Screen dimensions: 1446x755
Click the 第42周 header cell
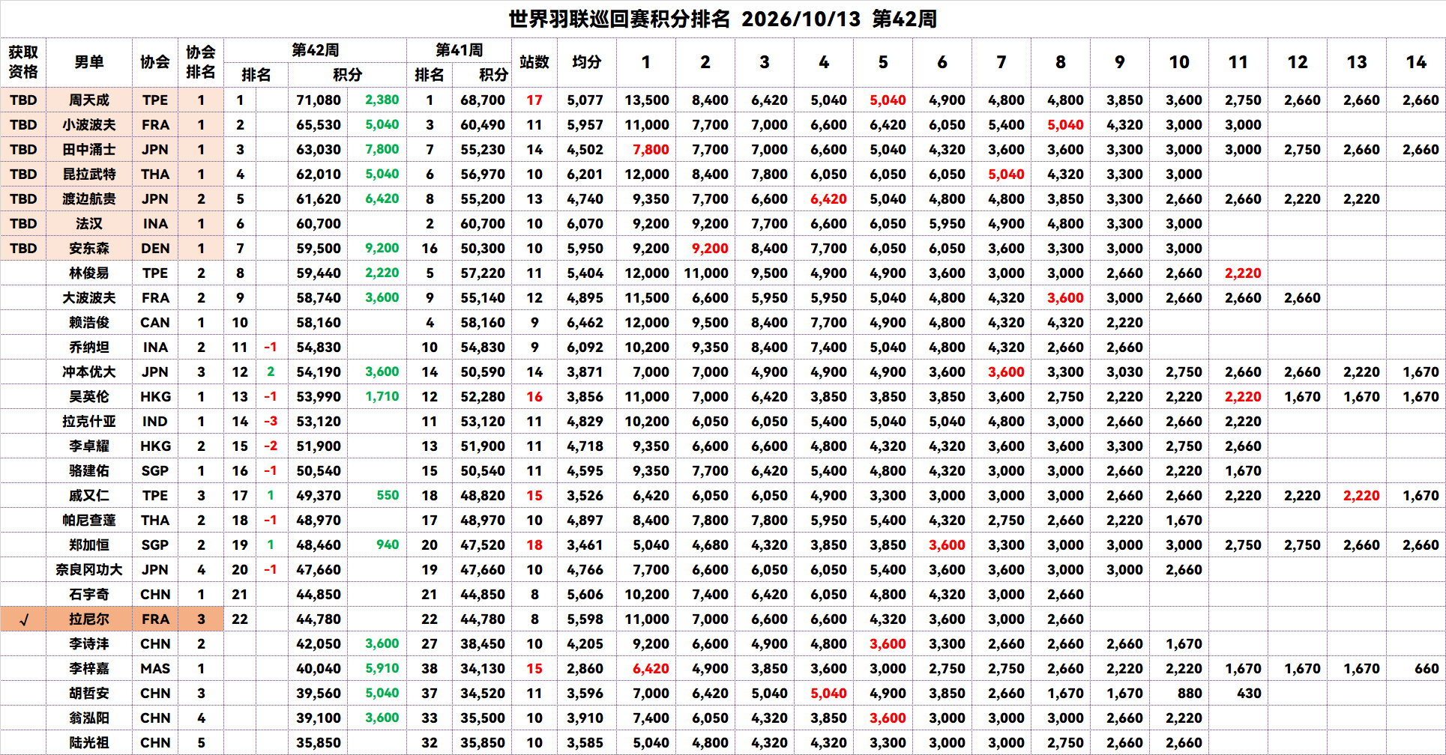point(315,50)
